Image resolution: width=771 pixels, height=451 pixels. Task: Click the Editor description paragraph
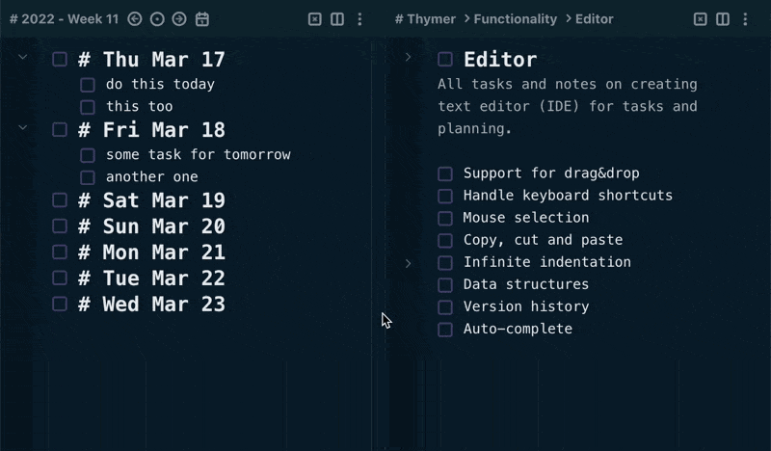tap(568, 106)
